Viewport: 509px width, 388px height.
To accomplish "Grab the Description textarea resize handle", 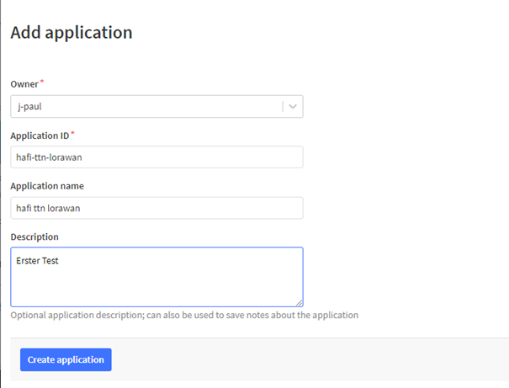I will (x=300, y=303).
